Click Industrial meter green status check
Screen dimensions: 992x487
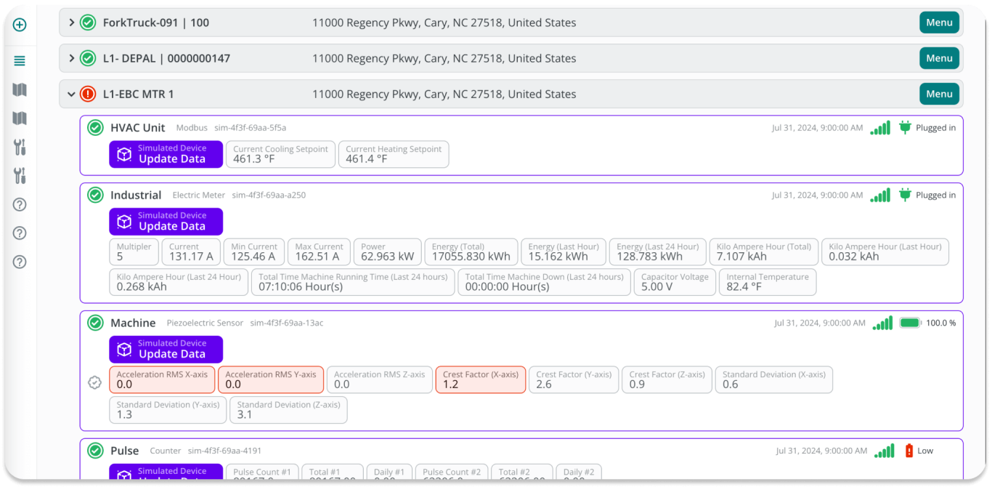[x=95, y=195]
